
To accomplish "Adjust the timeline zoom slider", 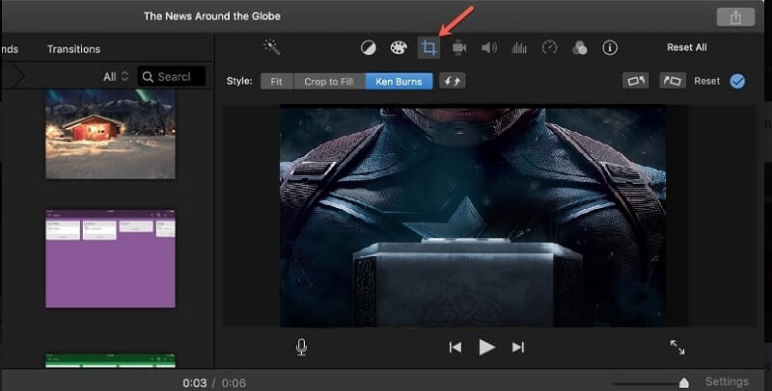I will click(x=683, y=383).
